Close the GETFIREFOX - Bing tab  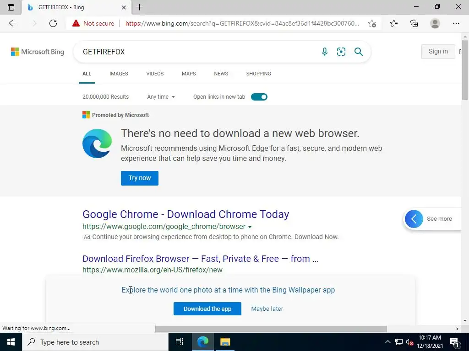coord(124,7)
